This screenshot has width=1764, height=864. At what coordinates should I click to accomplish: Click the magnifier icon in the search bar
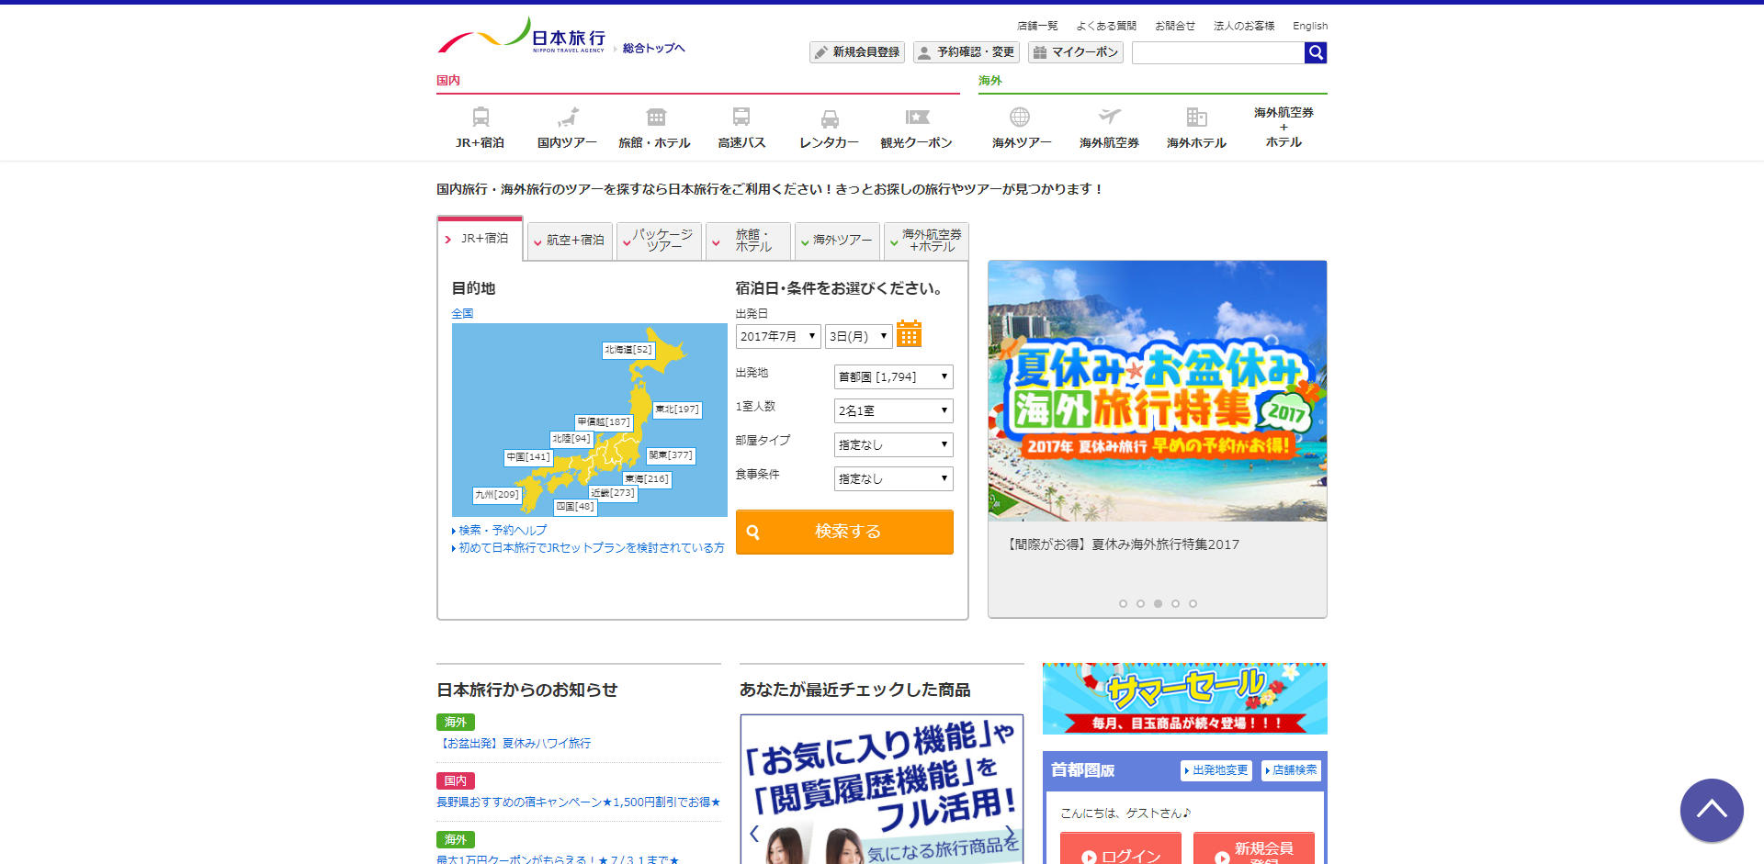pos(1315,52)
